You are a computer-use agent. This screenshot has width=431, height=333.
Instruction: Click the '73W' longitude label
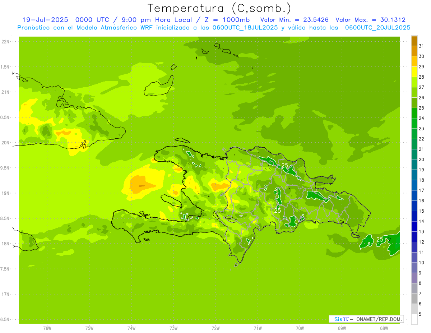tap(173, 328)
